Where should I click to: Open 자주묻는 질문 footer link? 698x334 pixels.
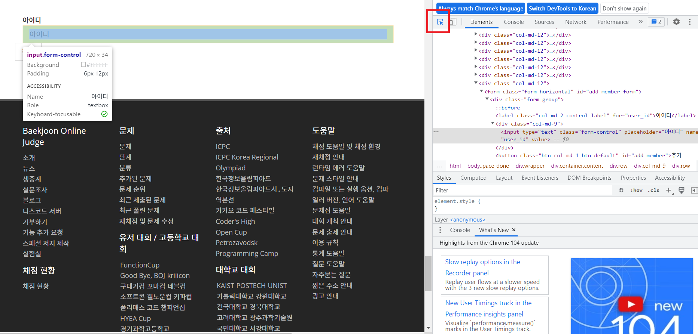(x=332, y=275)
